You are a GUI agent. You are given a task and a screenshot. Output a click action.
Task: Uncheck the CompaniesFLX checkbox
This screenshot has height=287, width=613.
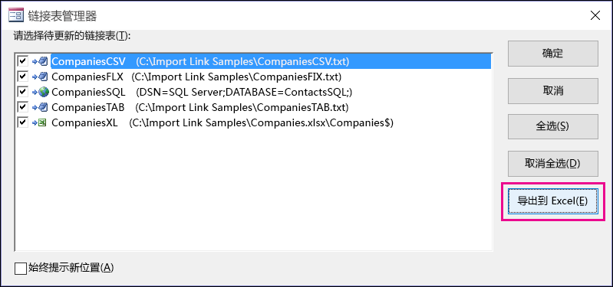pos(23,76)
